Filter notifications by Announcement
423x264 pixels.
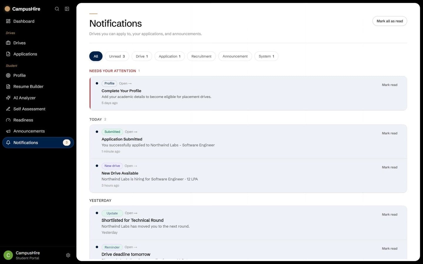coord(235,56)
